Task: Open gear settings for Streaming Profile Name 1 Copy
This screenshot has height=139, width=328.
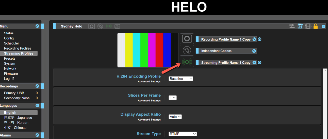Action: 259,63
